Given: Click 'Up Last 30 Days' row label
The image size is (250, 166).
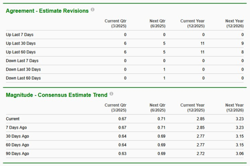Looking at the screenshot, I should [21, 43].
